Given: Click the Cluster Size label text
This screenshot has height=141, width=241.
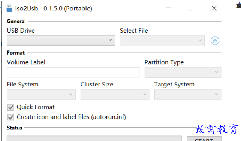Looking at the screenshot, I should pyautogui.click(x=97, y=84).
